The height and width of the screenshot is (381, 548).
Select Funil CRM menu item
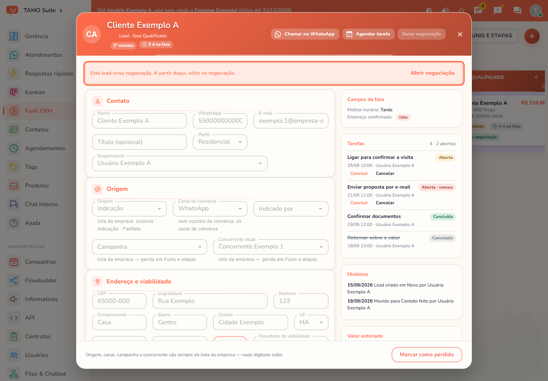click(x=38, y=111)
